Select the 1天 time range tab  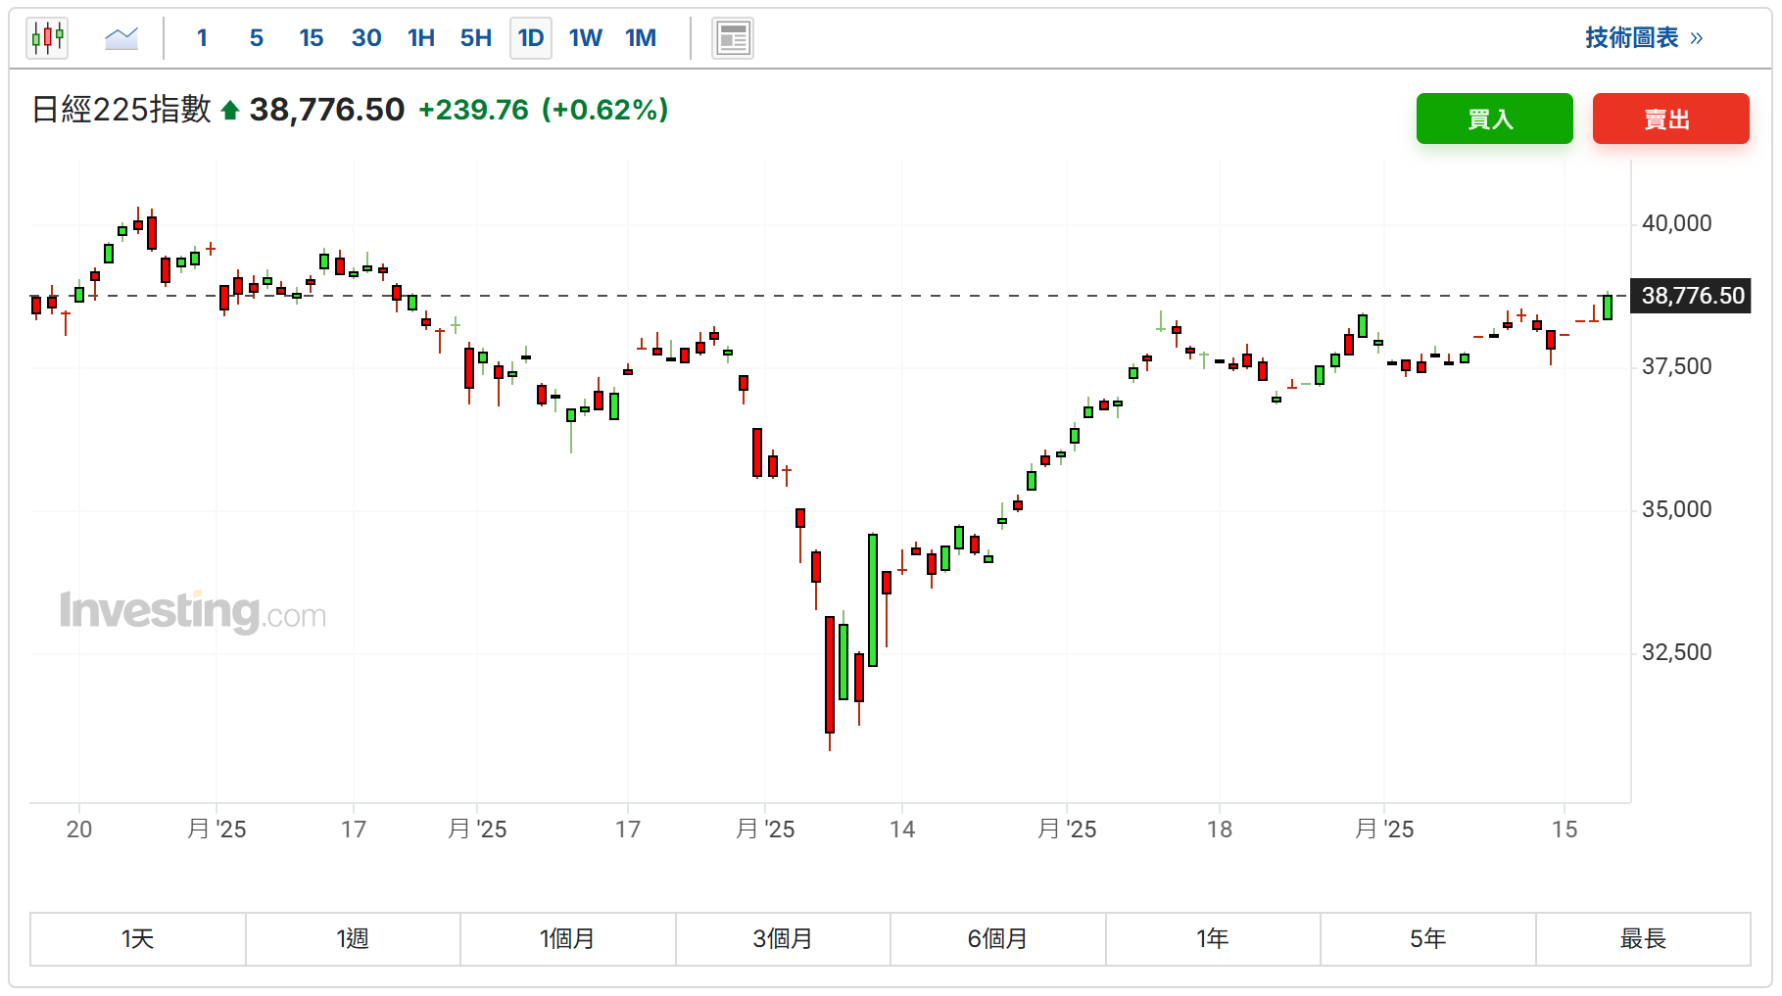(x=138, y=938)
